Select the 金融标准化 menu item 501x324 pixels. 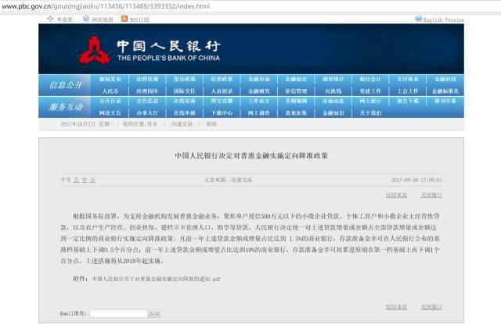pyautogui.click(x=445, y=91)
